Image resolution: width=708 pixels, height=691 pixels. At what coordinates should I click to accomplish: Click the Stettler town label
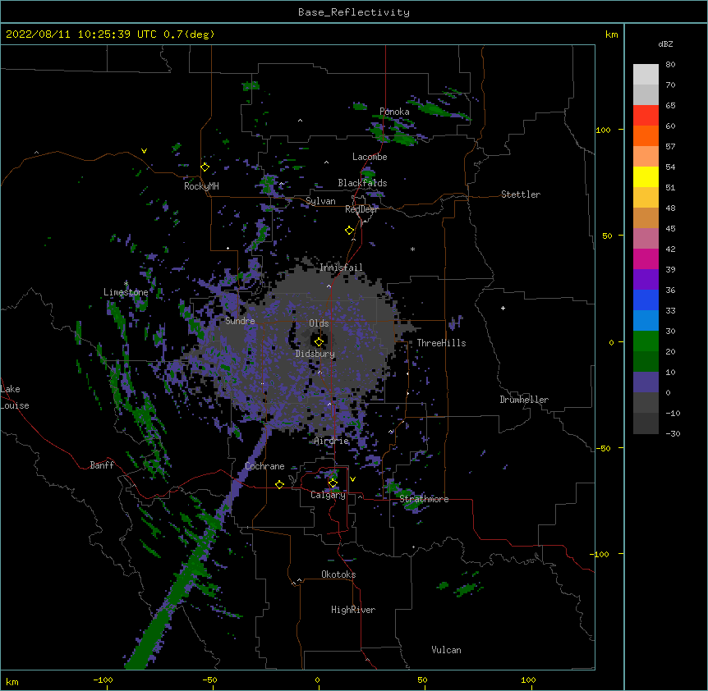click(x=521, y=194)
